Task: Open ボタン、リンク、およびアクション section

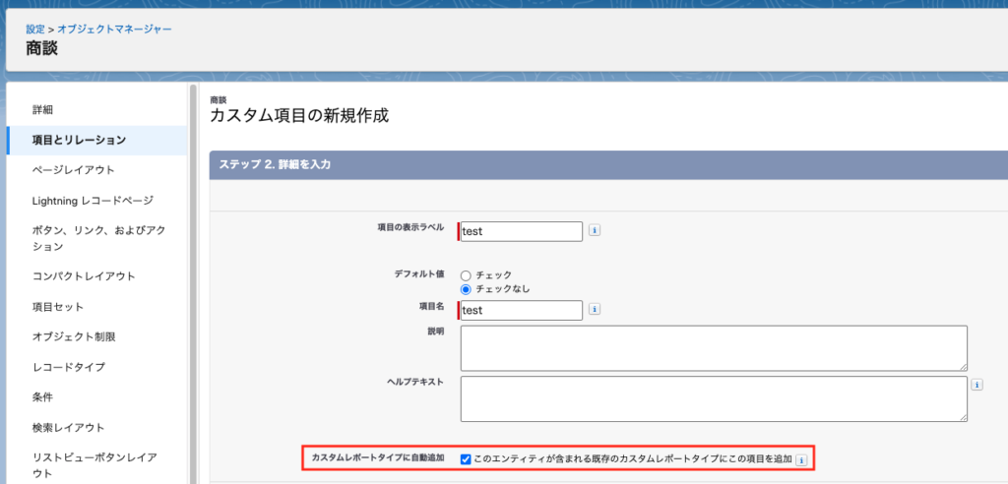Action: [97, 238]
